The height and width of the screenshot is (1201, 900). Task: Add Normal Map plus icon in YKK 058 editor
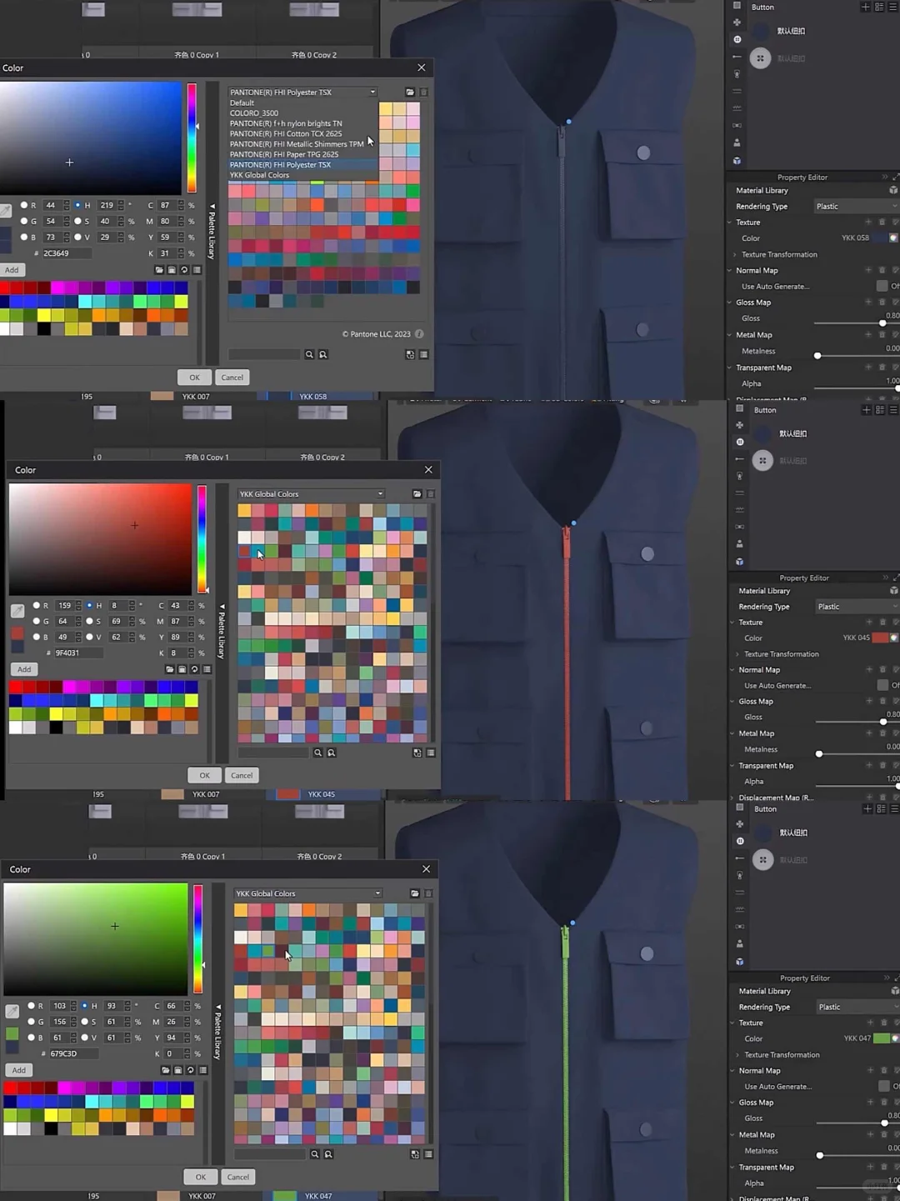868,270
